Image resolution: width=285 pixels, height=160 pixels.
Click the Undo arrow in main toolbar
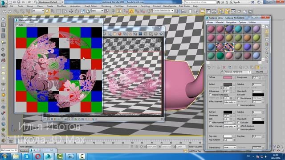pyautogui.click(x=4, y=11)
